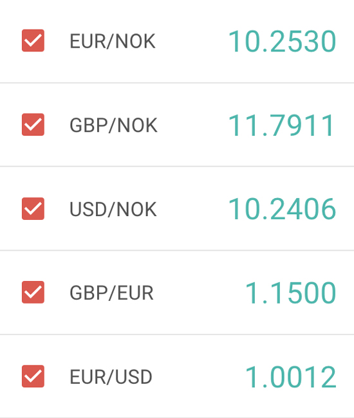Screen dimensions: 354x418
Task: Click empty space between EUR/USD and 1.0012
Action: (198, 377)
